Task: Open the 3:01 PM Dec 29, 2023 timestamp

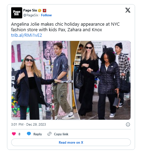Action: (x=29, y=125)
